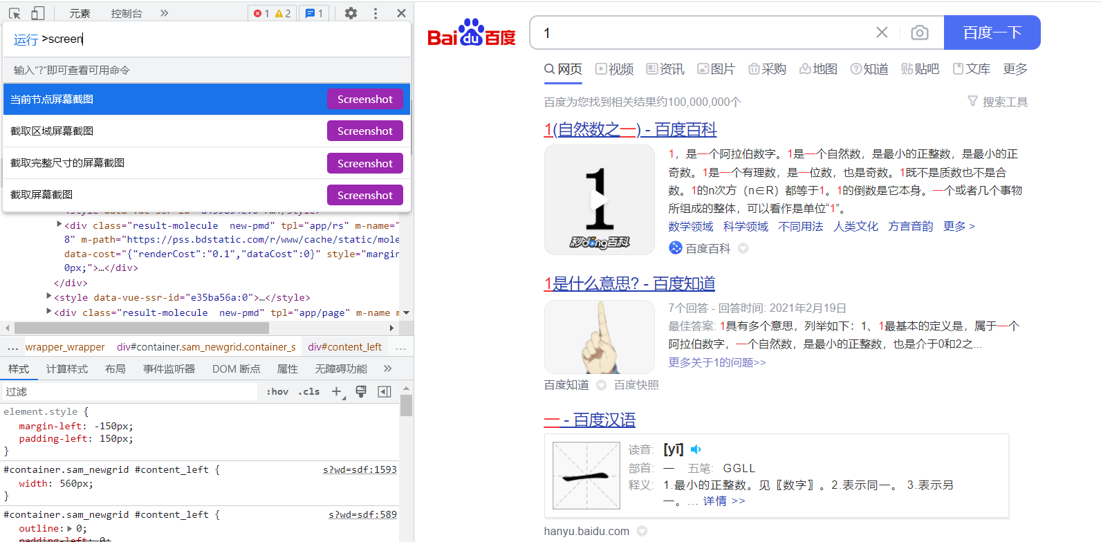This screenshot has height=542, width=1101.
Task: Open s?wd=sdf:589 source link
Action: point(362,514)
